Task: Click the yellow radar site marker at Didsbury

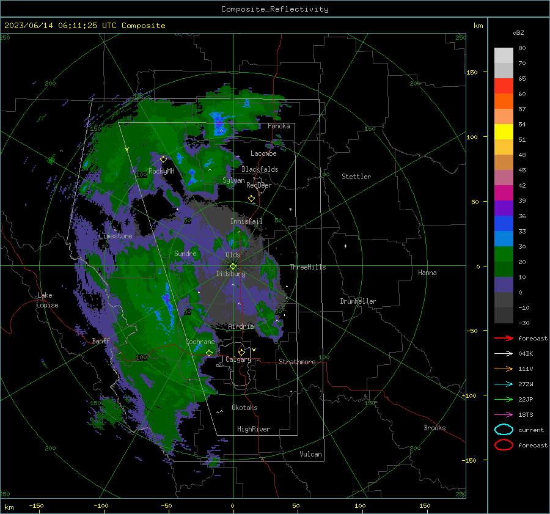Action: pyautogui.click(x=233, y=266)
